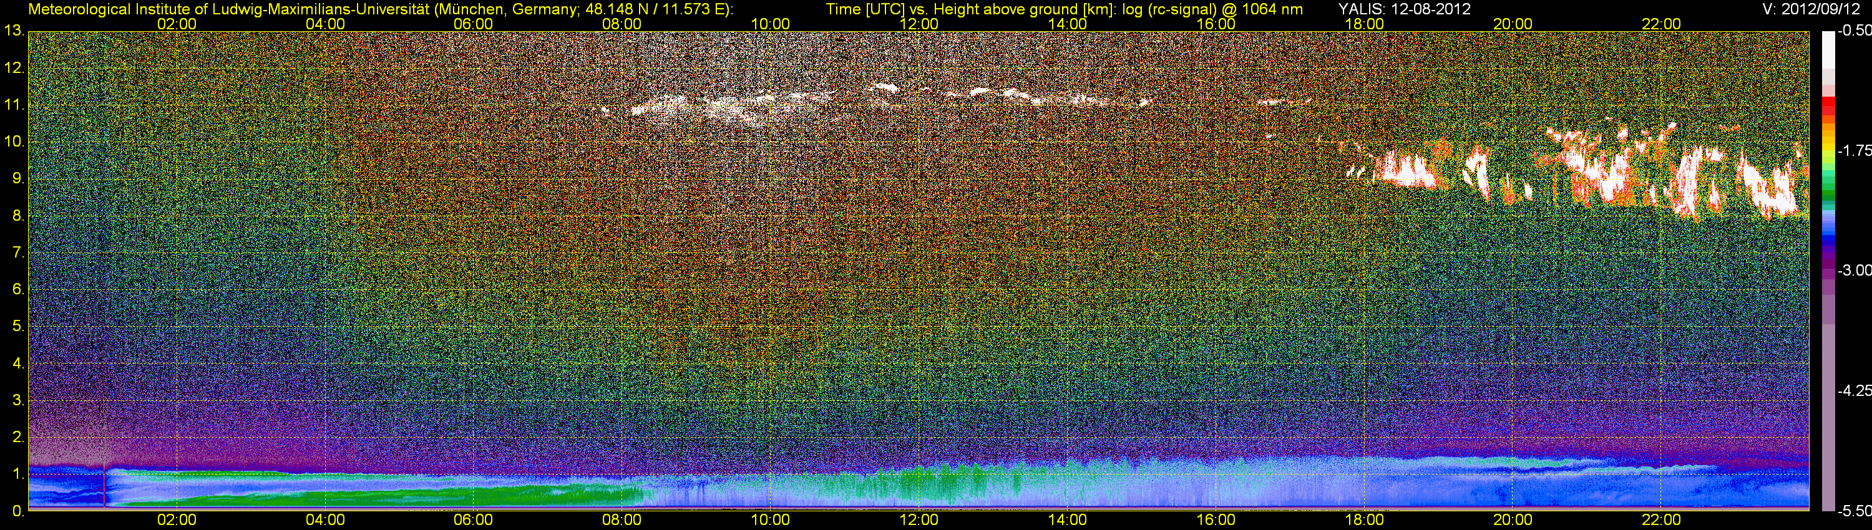
Task: Click the 7 km height axis label
Action: [18, 253]
